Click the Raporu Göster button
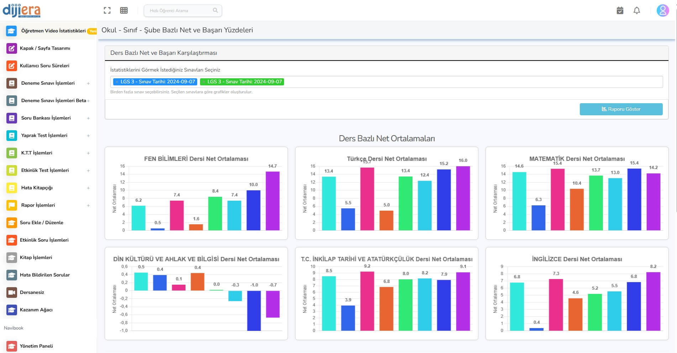The width and height of the screenshot is (677, 353). [x=621, y=109]
